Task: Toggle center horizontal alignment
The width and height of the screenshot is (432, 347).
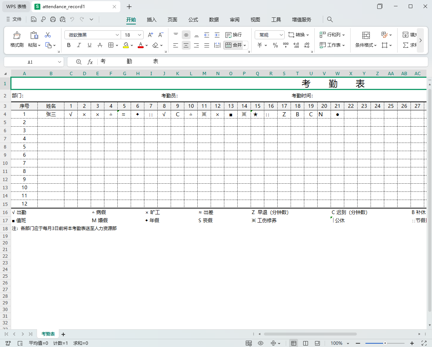Action: point(186,45)
